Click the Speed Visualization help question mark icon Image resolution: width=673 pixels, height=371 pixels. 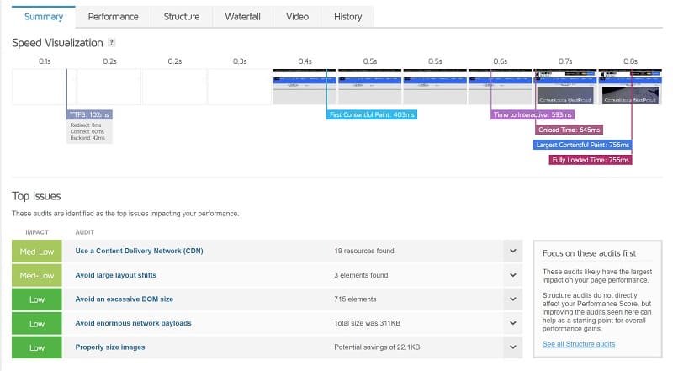(111, 43)
